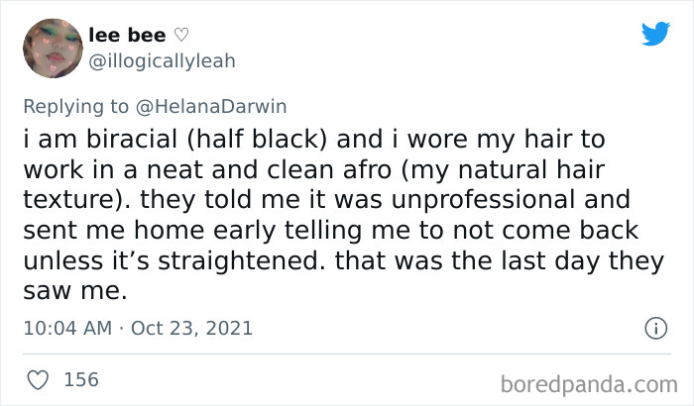The height and width of the screenshot is (406, 694).
Task: Click the blue Twitter bird logo
Action: (x=655, y=33)
